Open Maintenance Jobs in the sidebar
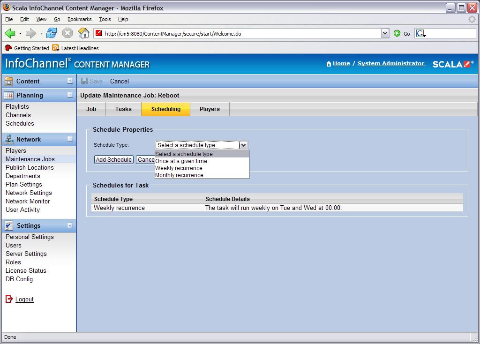Image resolution: width=480 pixels, height=344 pixels. [30, 159]
